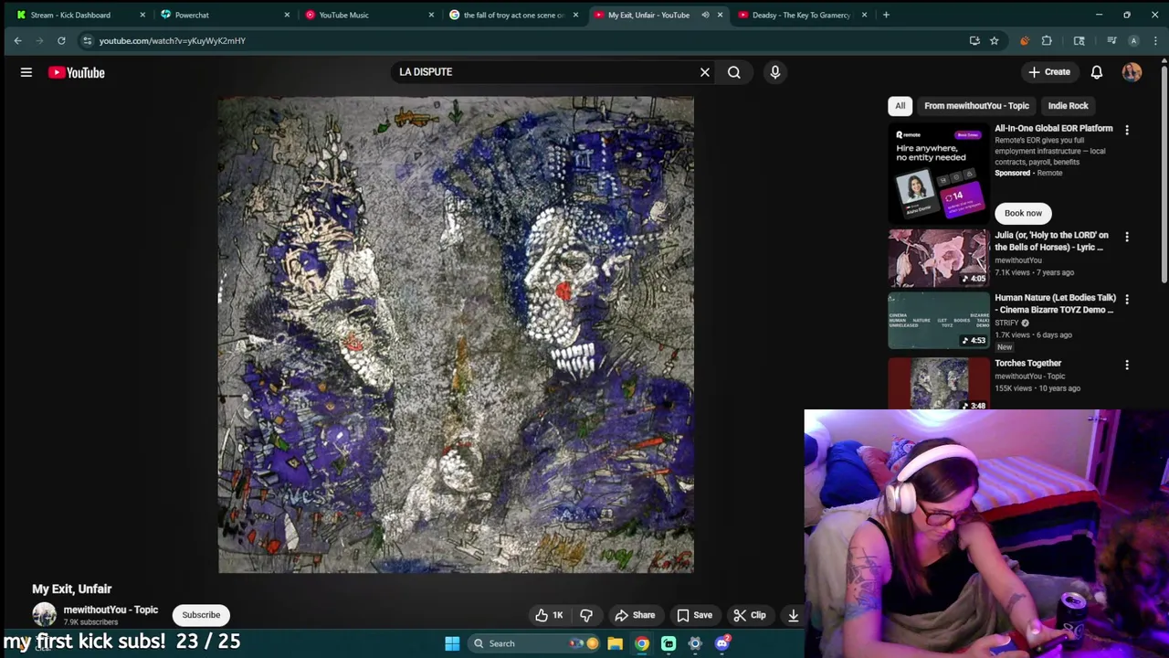The height and width of the screenshot is (658, 1169).
Task: Subscribe to mewithoutYou - Topic
Action: pos(201,615)
